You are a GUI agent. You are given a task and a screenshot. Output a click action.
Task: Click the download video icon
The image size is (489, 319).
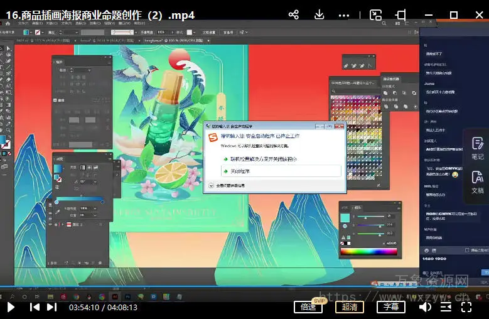(x=319, y=15)
